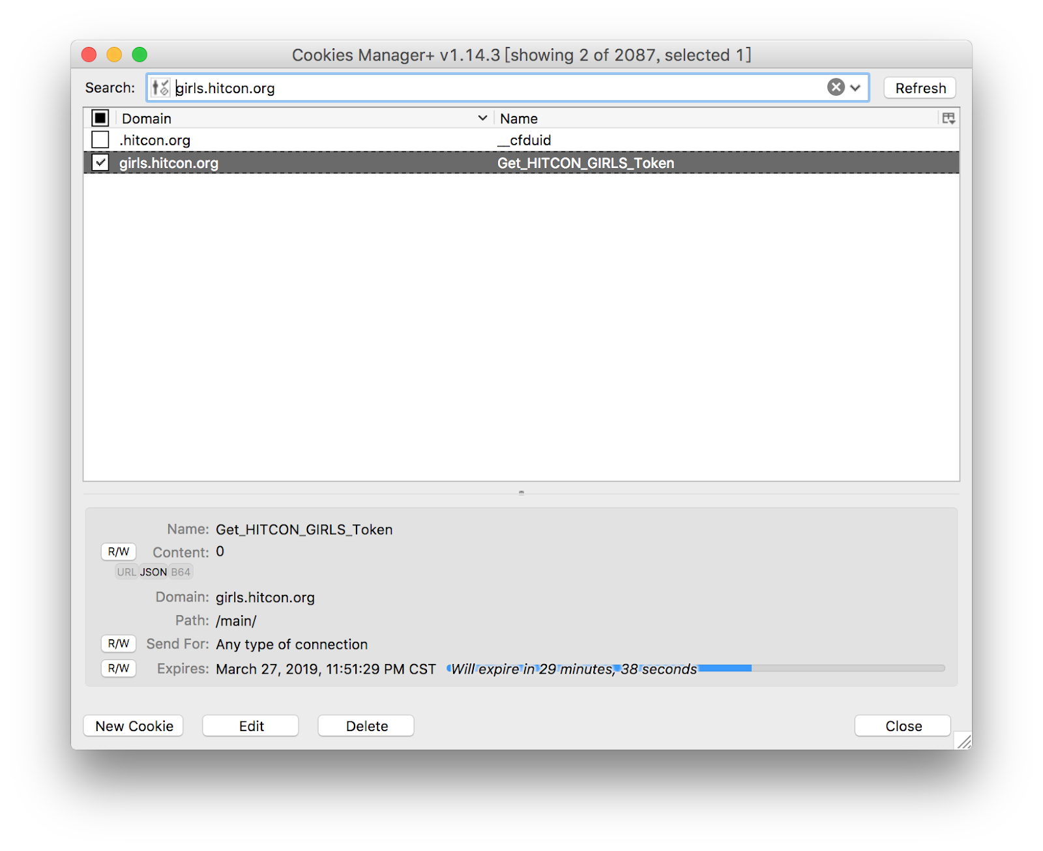
Task: Click the detail Domain value girls.hitcon.org
Action: (265, 598)
